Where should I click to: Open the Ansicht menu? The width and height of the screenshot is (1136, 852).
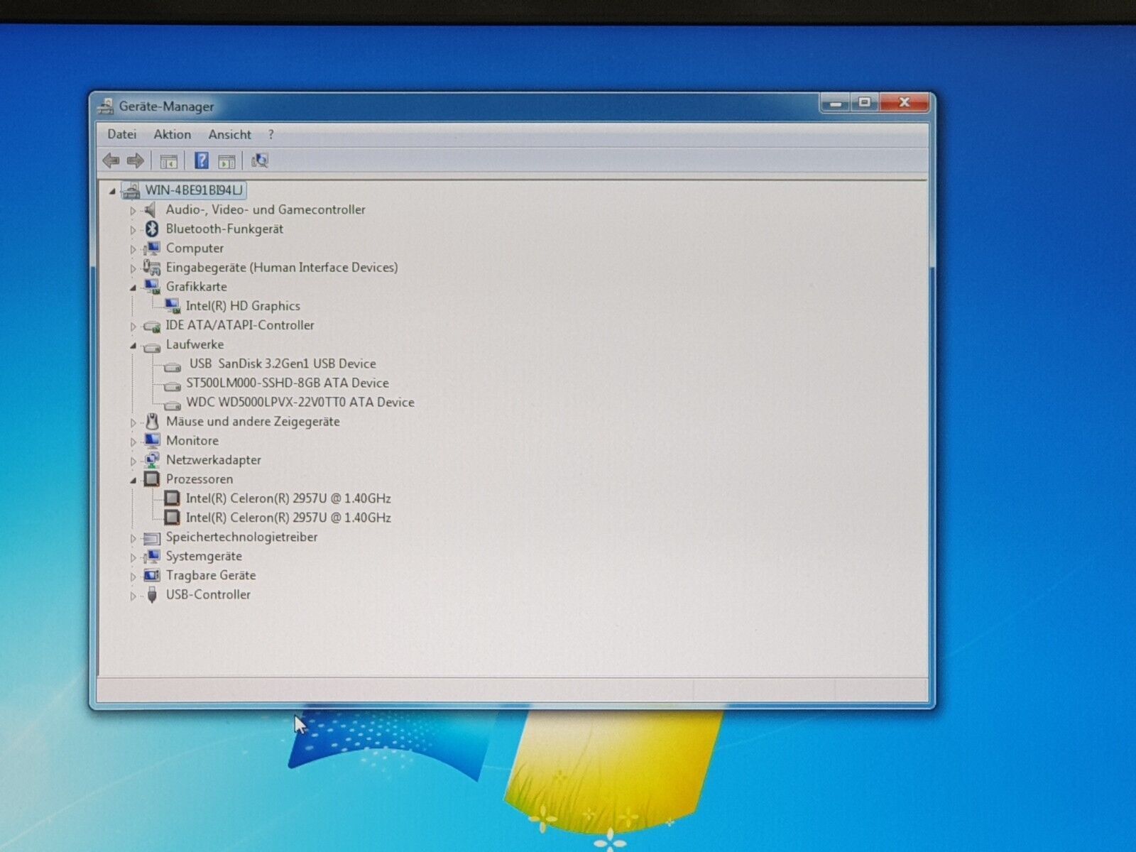click(229, 134)
